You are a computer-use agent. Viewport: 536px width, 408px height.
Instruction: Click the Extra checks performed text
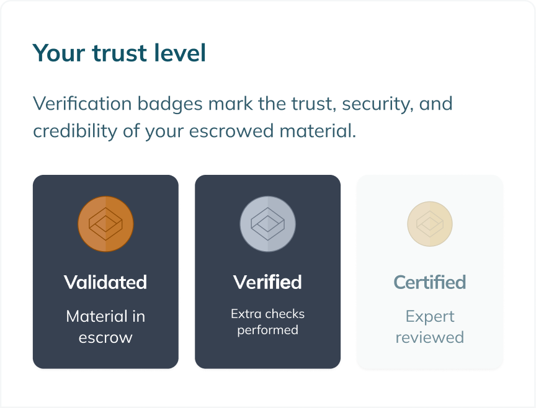tap(267, 322)
